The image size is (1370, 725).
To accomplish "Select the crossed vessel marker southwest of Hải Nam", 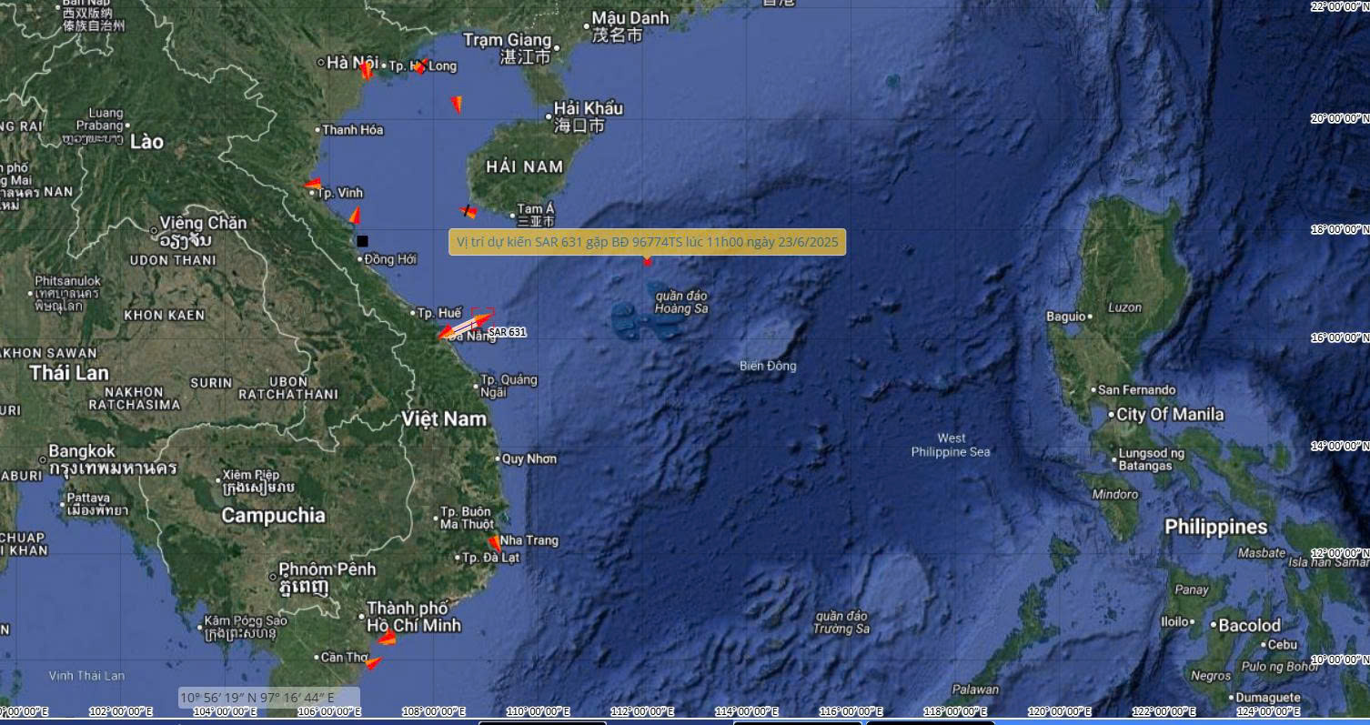I will point(468,212).
